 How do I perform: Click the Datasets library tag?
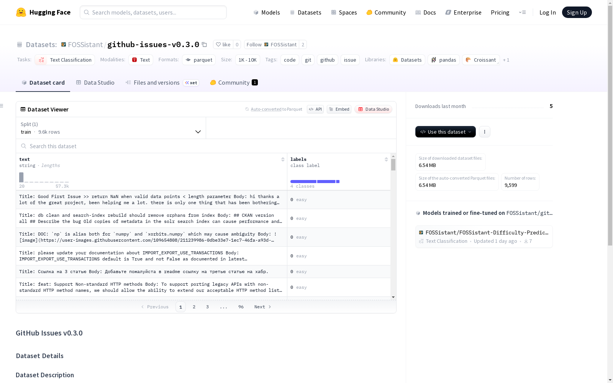point(407,60)
